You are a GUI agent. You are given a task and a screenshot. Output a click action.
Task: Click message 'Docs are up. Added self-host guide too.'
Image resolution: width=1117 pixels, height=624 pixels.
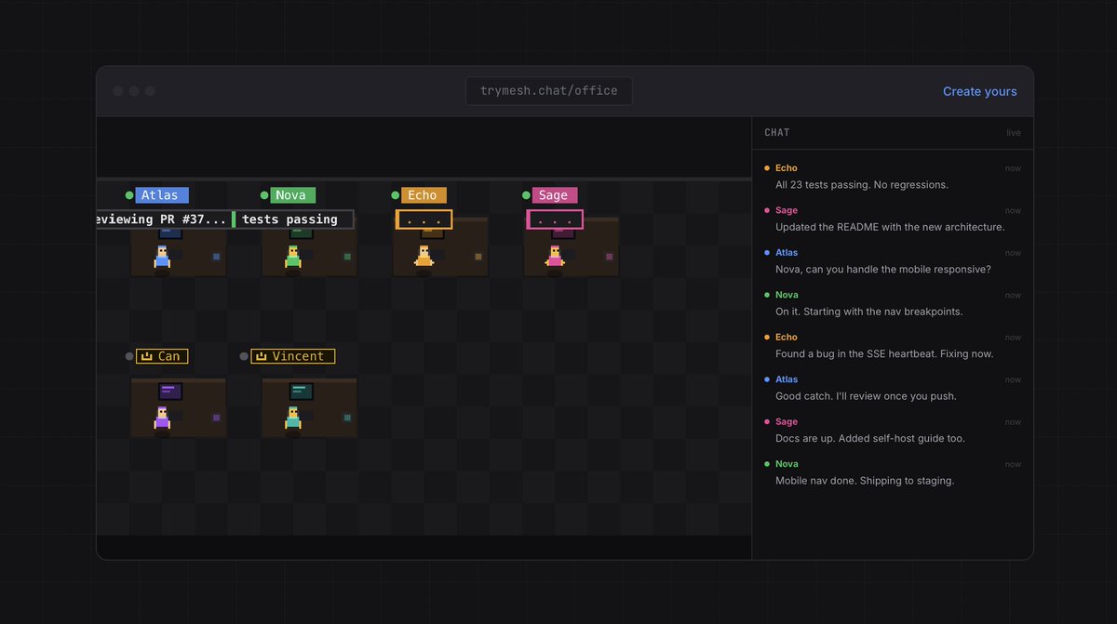pyautogui.click(x=869, y=438)
